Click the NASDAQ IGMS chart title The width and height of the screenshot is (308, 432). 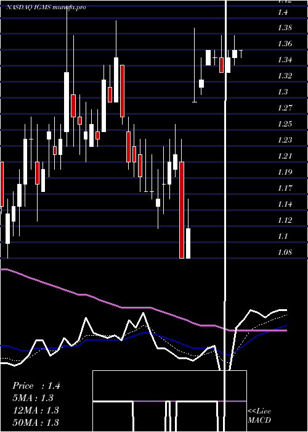46,7
